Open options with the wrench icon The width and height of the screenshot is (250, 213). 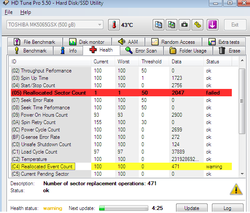[x=198, y=25]
